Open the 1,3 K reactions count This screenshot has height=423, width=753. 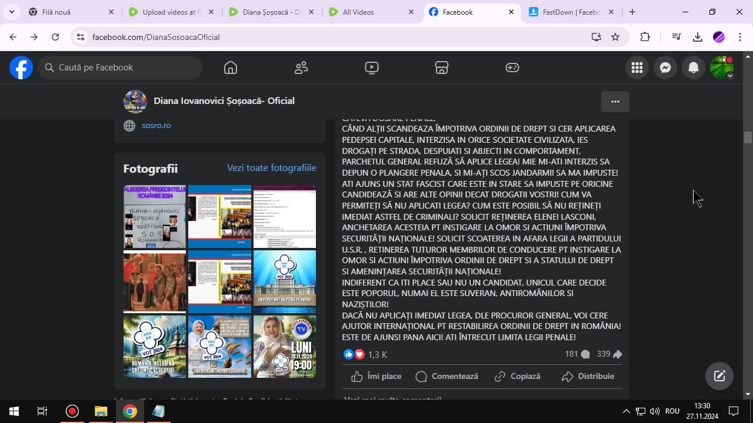[378, 355]
